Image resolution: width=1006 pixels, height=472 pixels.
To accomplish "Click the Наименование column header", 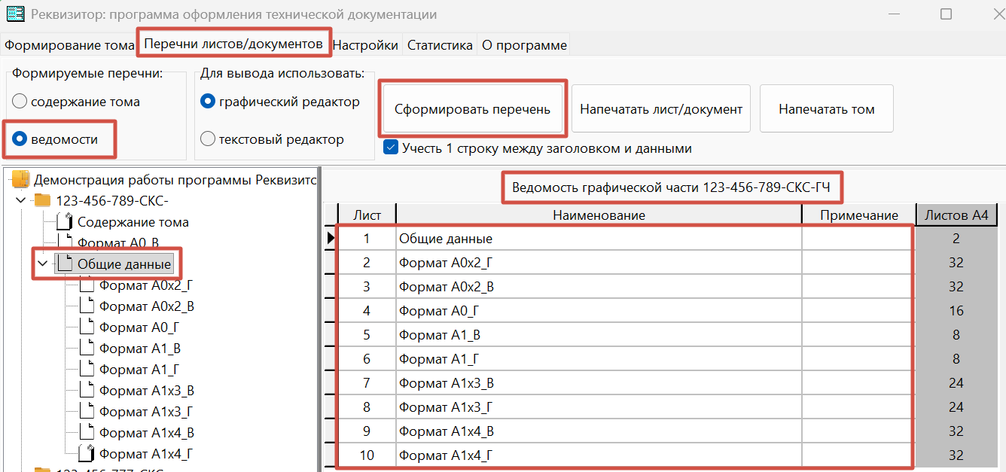I will tap(599, 215).
